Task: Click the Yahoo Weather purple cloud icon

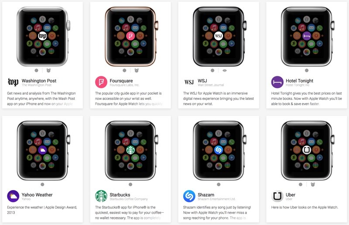Action: 13,196
